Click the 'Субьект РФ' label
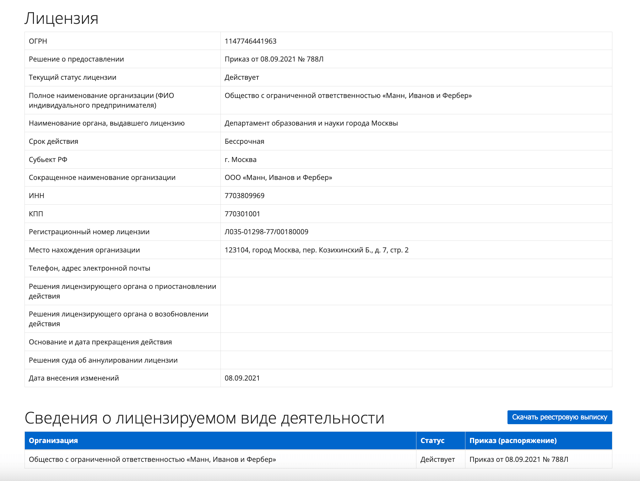The width and height of the screenshot is (640, 481). [48, 159]
